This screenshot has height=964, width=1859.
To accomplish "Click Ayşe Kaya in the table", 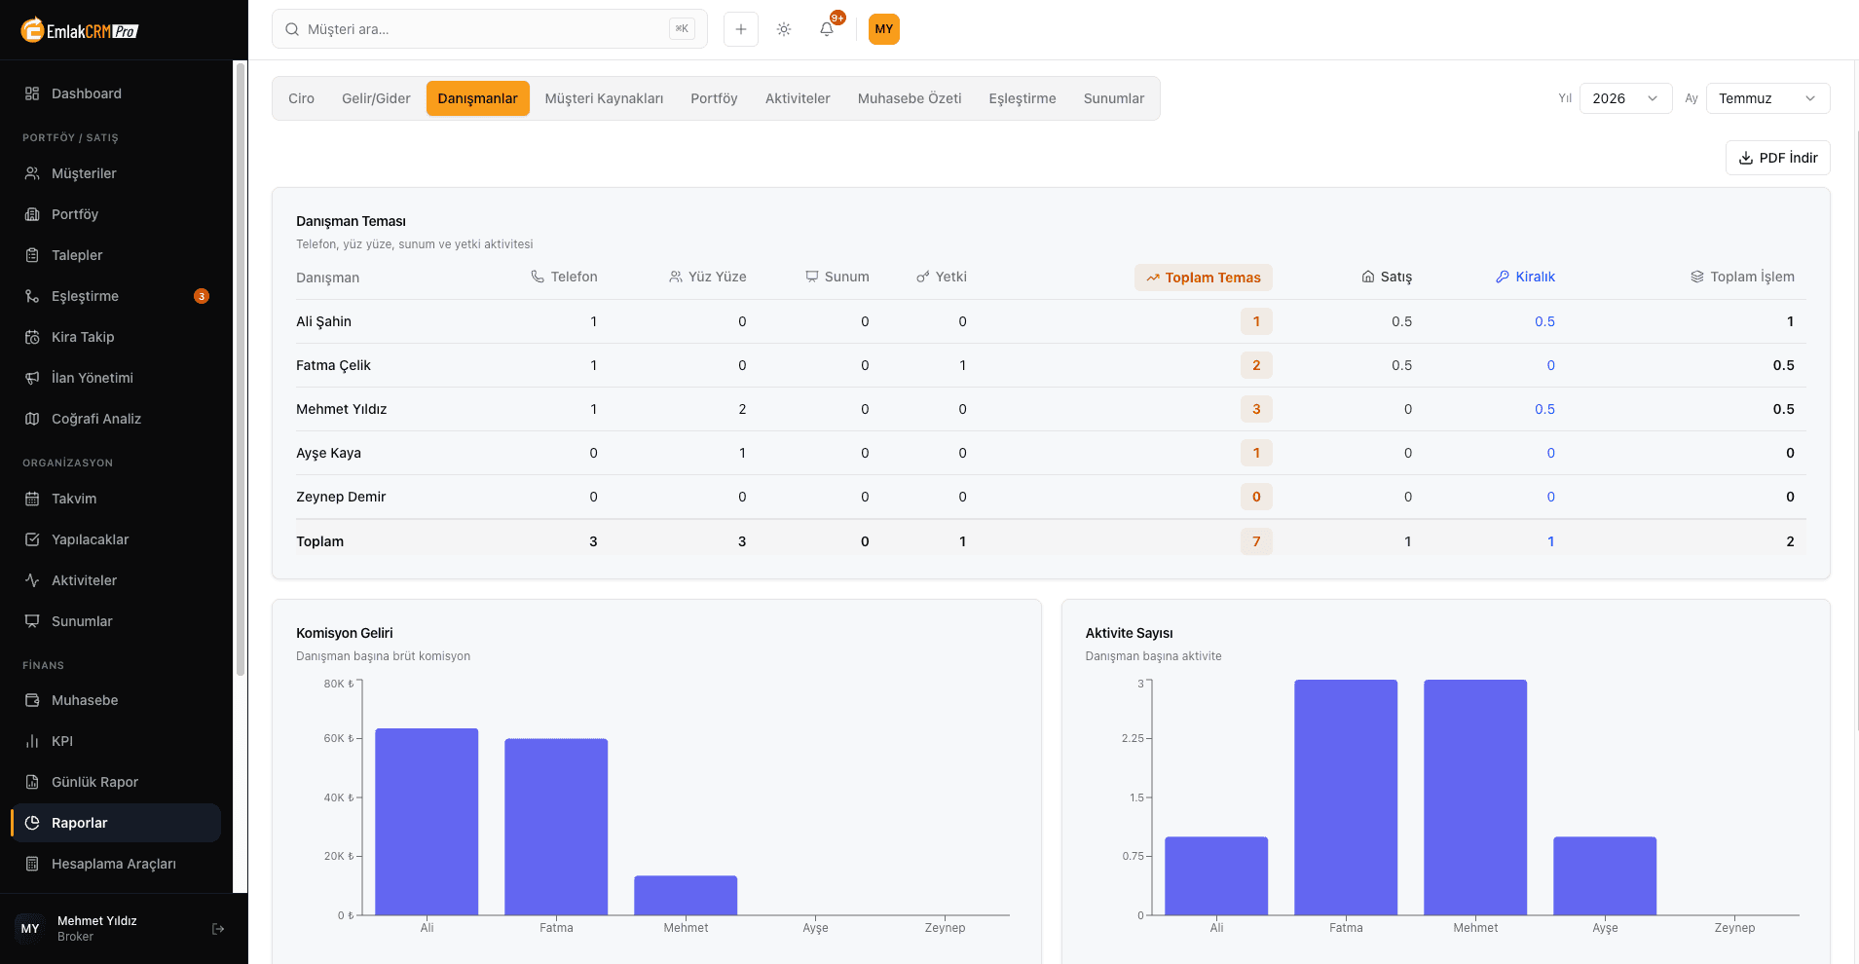I will click(328, 453).
